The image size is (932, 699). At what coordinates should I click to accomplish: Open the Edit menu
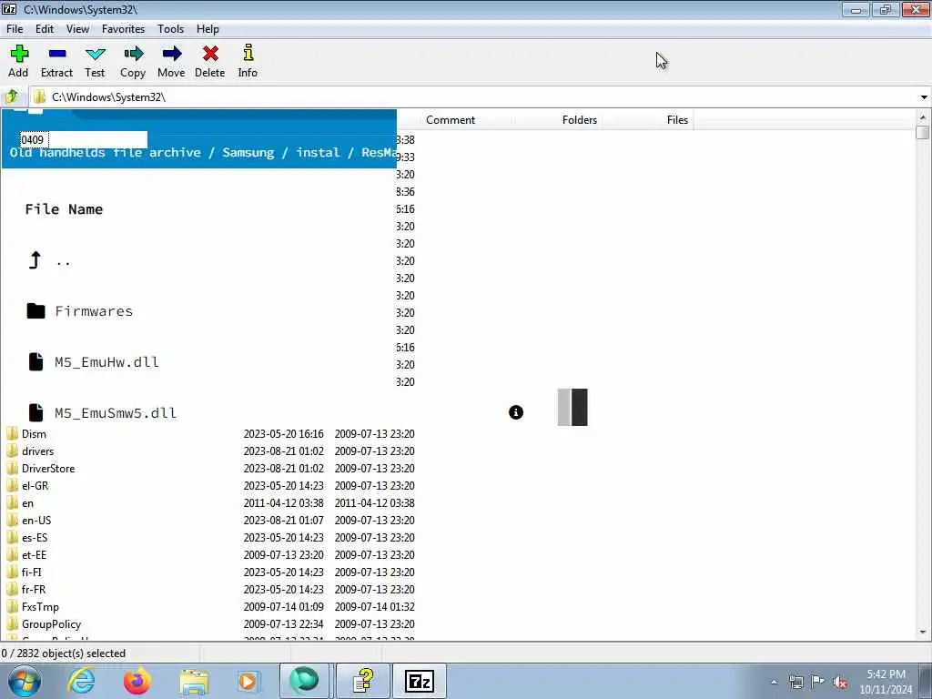44,28
